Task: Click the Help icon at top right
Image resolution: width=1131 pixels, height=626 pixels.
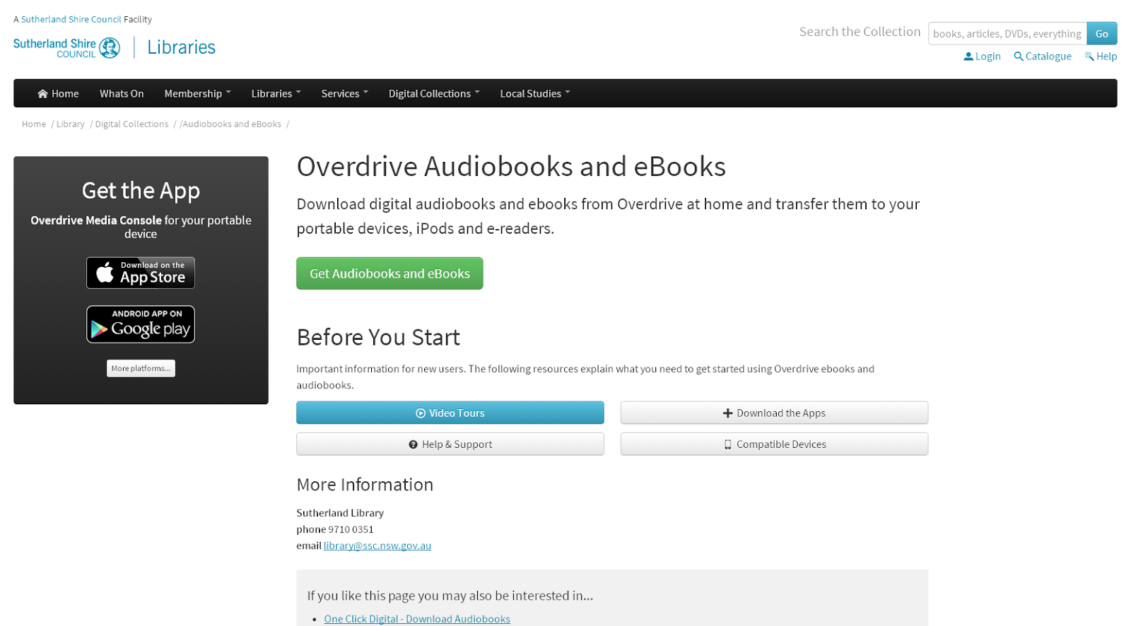Action: coord(1089,56)
